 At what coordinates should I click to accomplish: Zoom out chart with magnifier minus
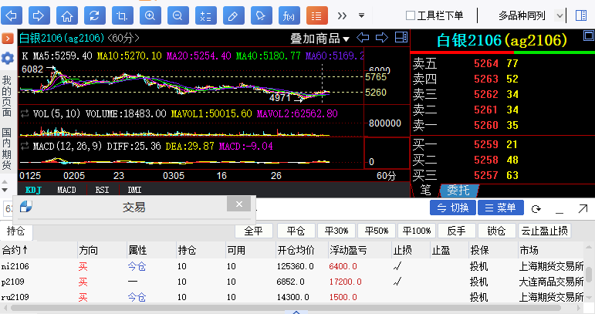click(x=178, y=15)
